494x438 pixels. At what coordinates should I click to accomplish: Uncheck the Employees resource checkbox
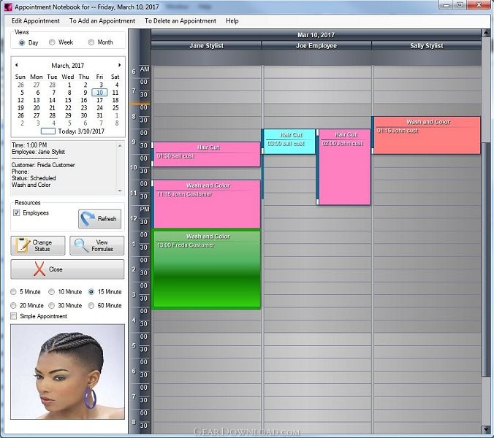coord(16,212)
